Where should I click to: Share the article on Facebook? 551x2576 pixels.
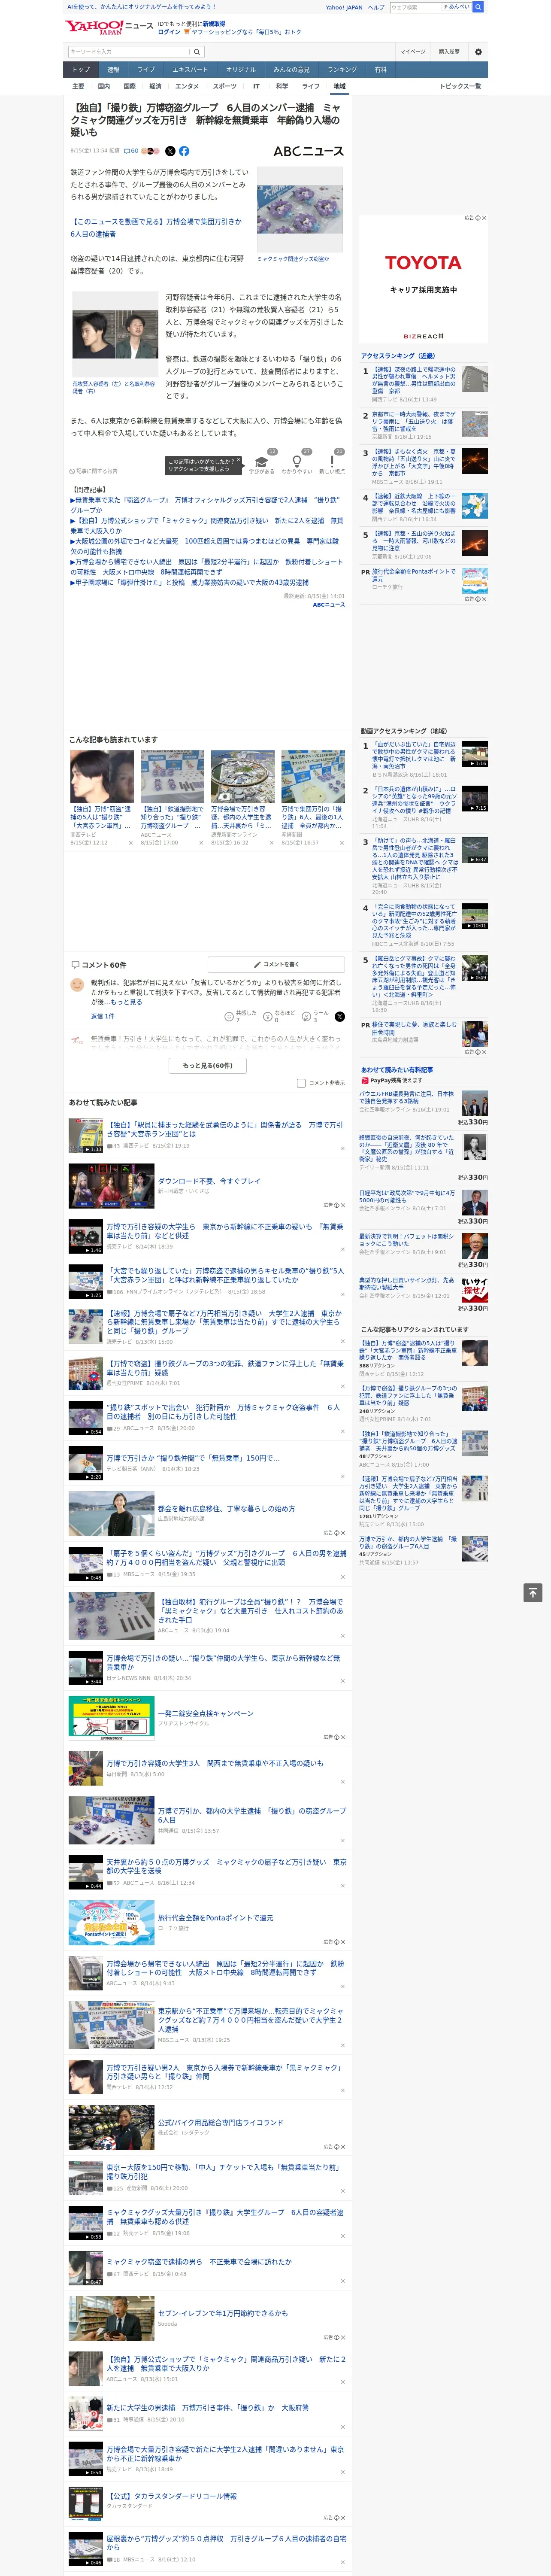coord(184,151)
